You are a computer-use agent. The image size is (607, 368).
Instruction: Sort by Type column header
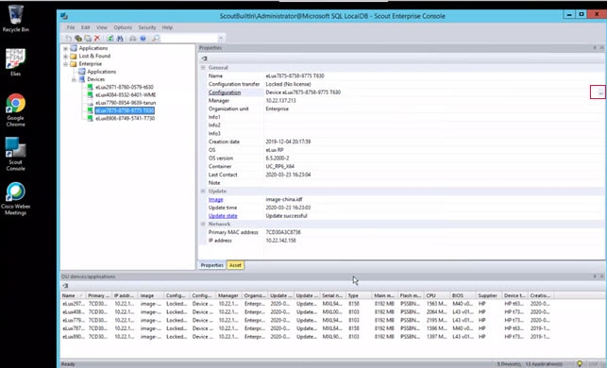click(359, 295)
